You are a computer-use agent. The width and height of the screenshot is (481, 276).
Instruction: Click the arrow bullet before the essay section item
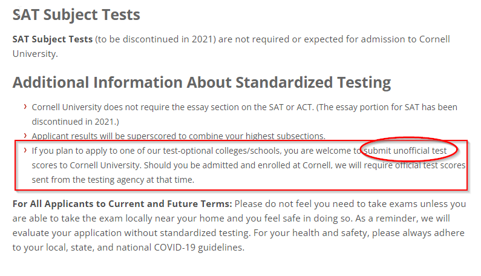(25, 107)
